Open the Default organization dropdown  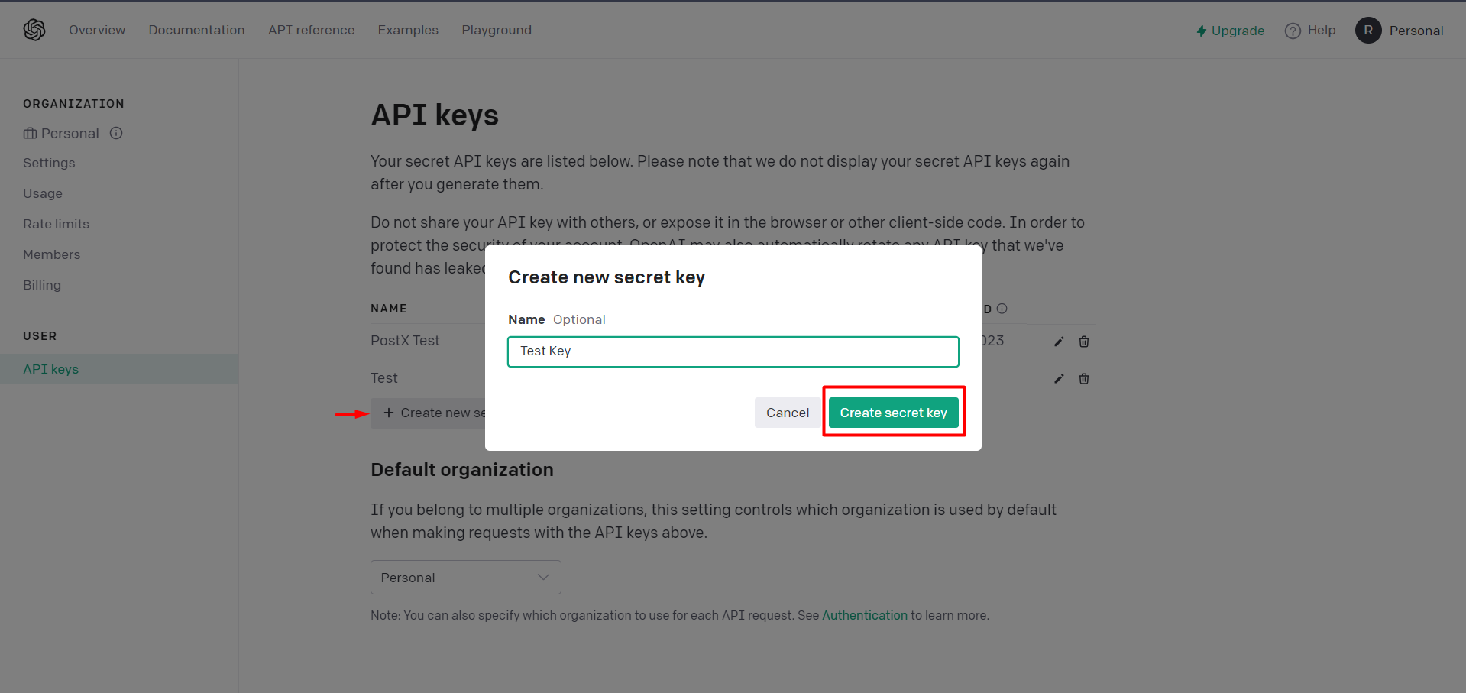click(465, 577)
